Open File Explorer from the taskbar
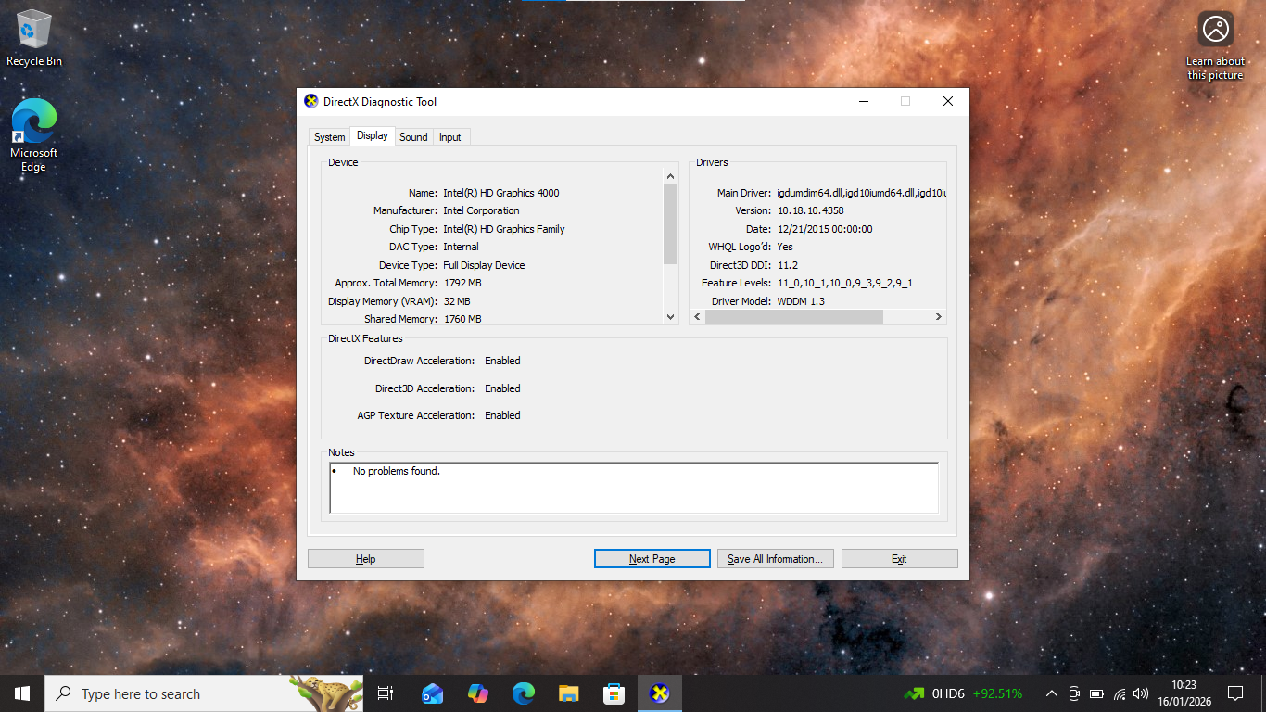This screenshot has width=1266, height=712. pos(568,693)
